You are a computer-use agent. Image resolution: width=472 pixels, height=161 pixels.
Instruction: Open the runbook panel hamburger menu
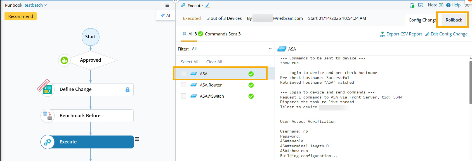coord(167,5)
